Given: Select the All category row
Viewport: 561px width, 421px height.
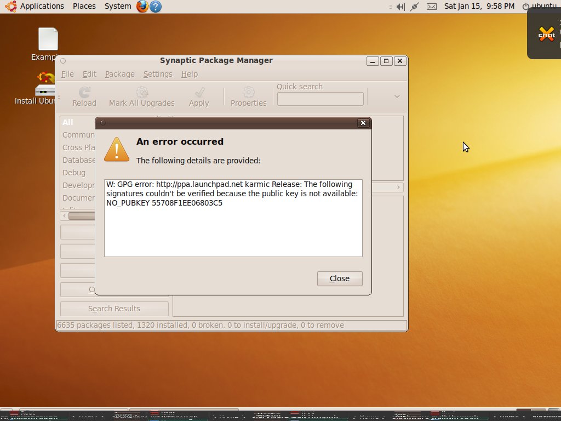Looking at the screenshot, I should pyautogui.click(x=78, y=122).
